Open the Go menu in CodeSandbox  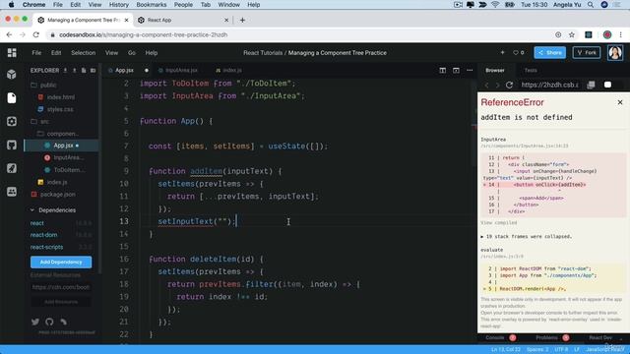pos(132,52)
